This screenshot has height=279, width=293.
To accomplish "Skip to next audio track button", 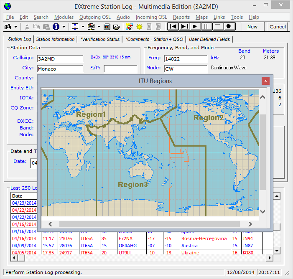I will (x=184, y=26).
